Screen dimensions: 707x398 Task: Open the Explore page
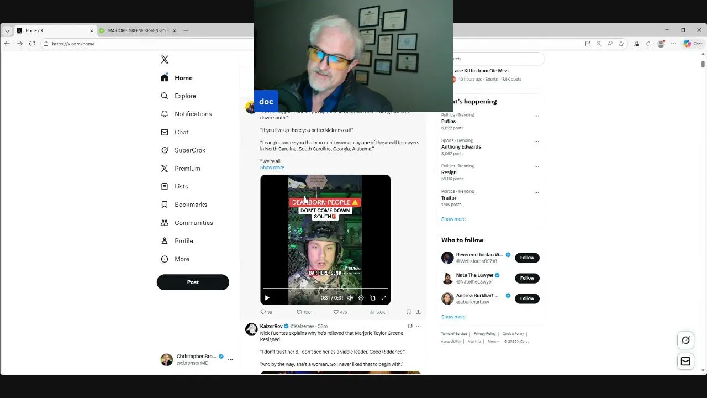tap(178, 96)
